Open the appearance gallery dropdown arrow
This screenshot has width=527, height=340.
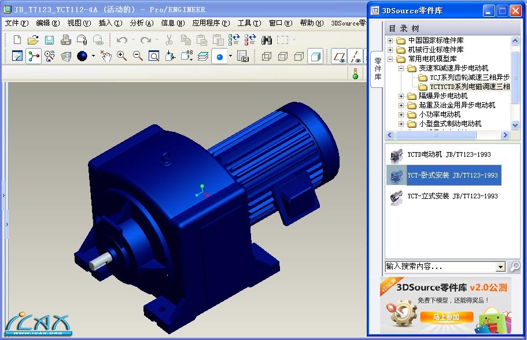point(94,56)
